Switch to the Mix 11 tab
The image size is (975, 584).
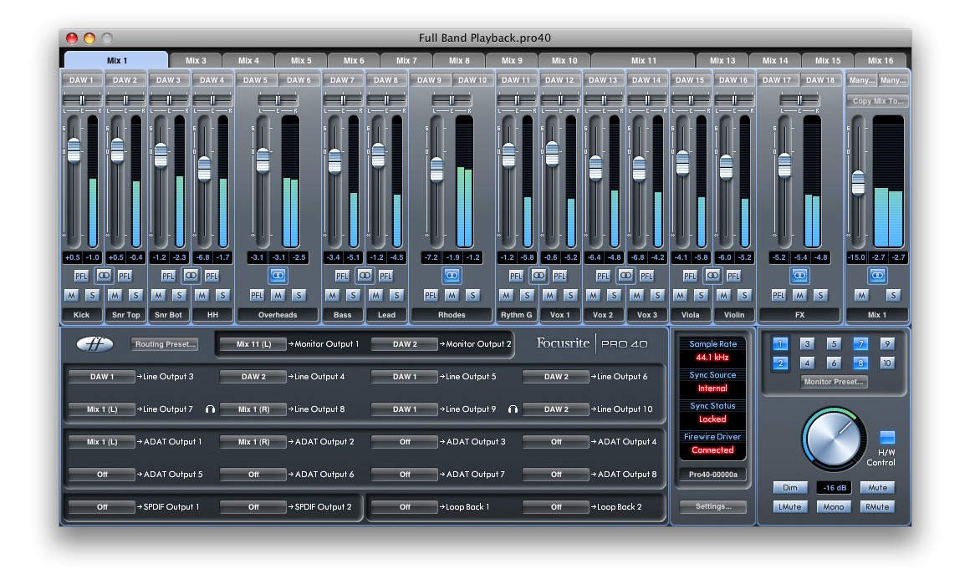[645, 59]
